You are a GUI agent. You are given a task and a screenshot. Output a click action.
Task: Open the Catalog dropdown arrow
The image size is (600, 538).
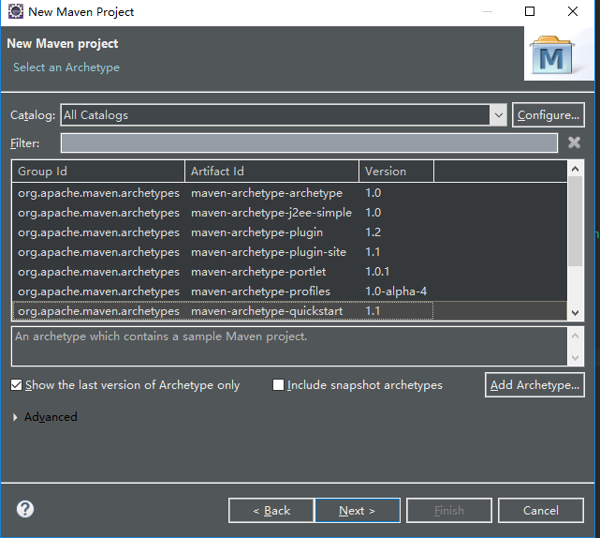[498, 115]
